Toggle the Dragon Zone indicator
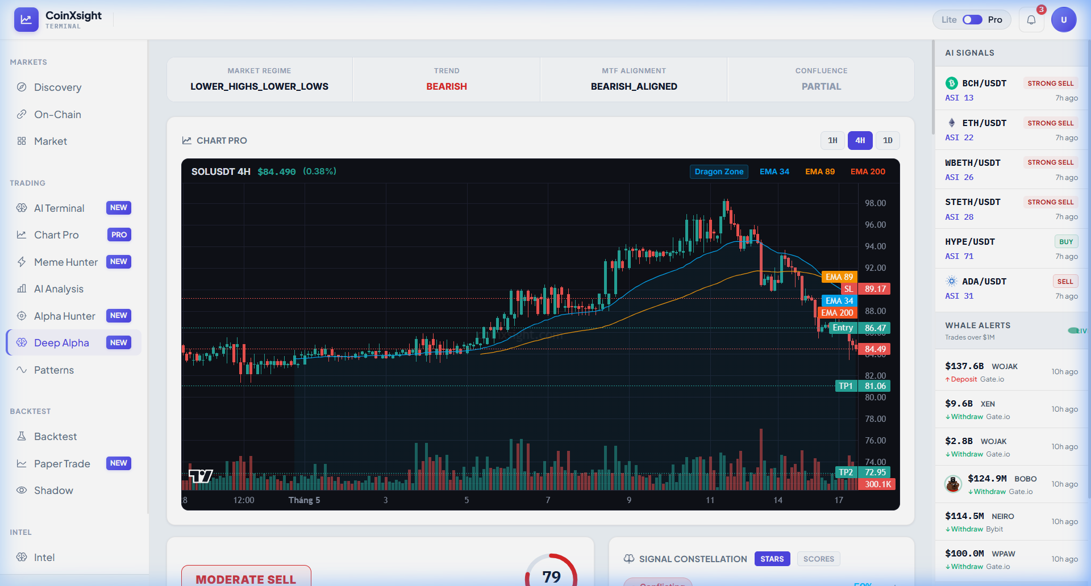 coord(719,171)
